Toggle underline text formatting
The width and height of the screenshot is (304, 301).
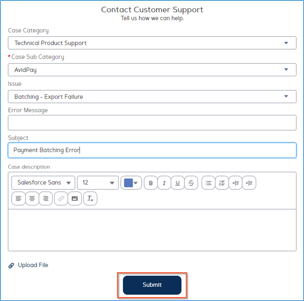[178, 183]
